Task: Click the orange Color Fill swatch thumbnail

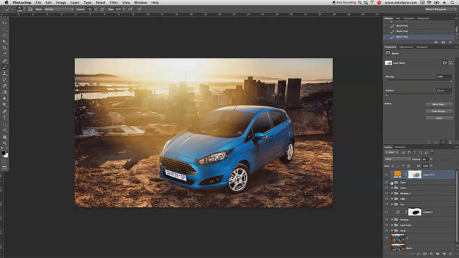Action: pos(398,175)
